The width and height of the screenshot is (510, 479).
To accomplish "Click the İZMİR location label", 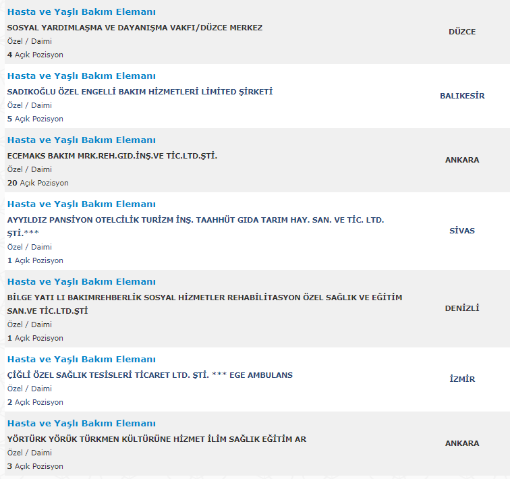I will 462,379.
